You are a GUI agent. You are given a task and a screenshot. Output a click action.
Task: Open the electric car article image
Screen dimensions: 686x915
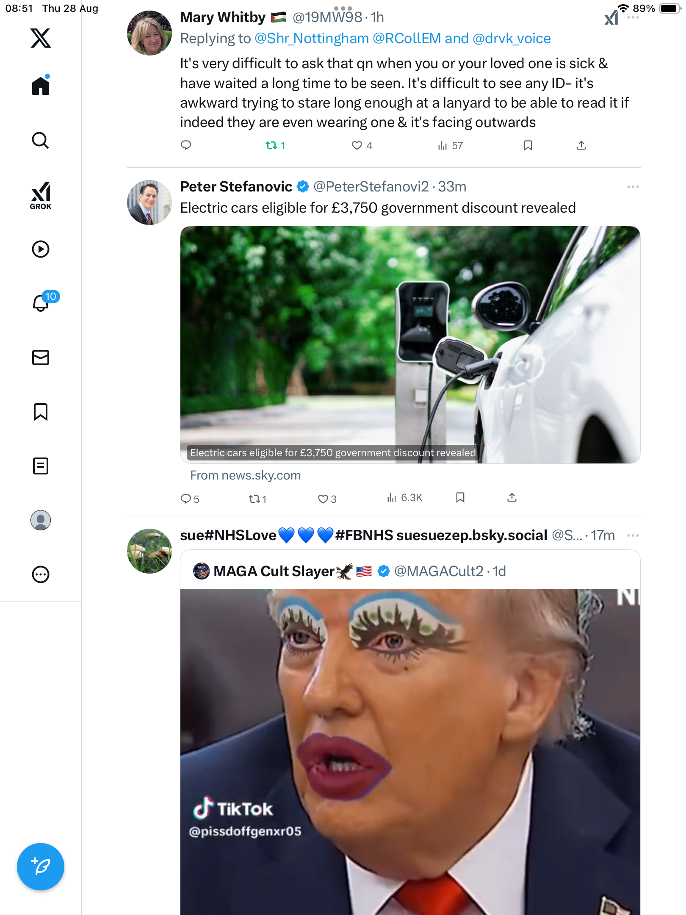410,344
